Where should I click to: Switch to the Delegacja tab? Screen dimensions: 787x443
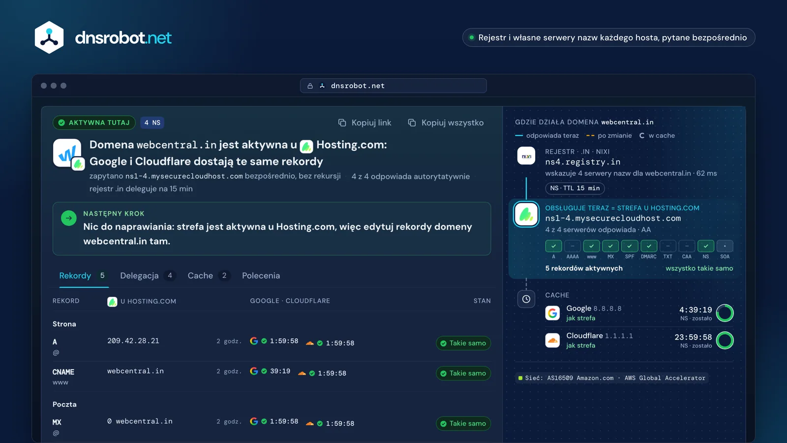click(147, 276)
